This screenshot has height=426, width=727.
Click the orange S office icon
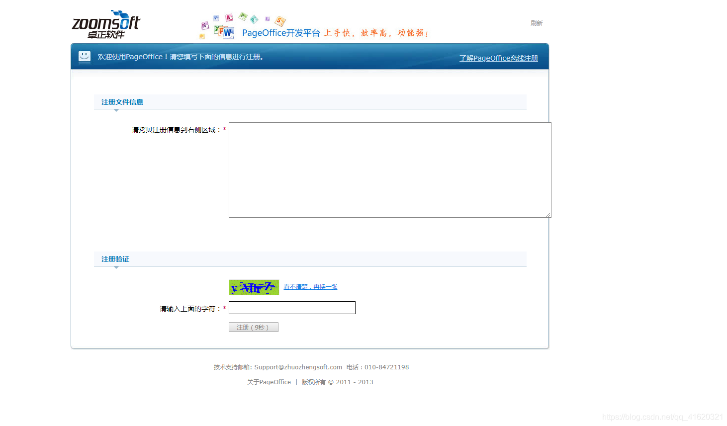(280, 21)
